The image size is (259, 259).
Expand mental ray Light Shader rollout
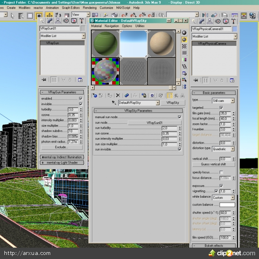click(x=62, y=162)
